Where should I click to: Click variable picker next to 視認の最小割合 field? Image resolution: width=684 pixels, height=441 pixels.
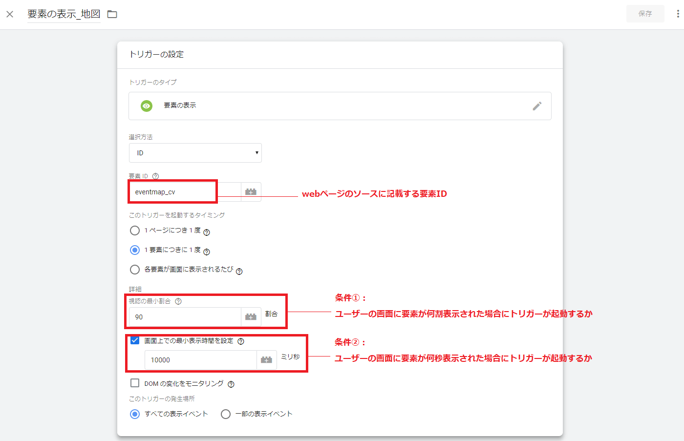click(x=251, y=317)
